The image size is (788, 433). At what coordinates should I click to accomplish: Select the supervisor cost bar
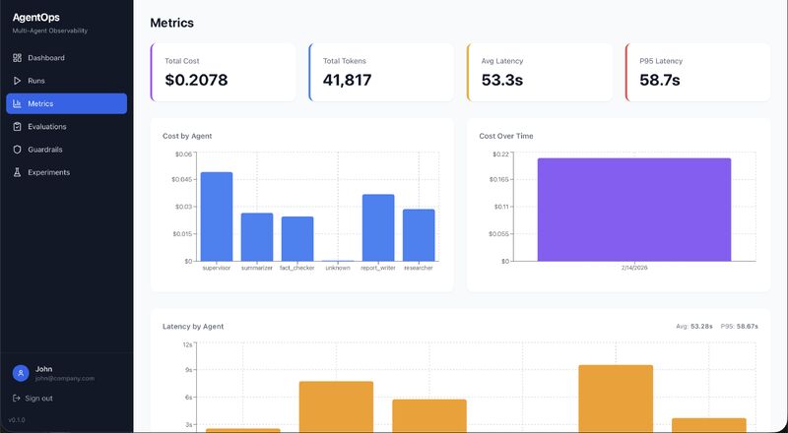click(217, 216)
